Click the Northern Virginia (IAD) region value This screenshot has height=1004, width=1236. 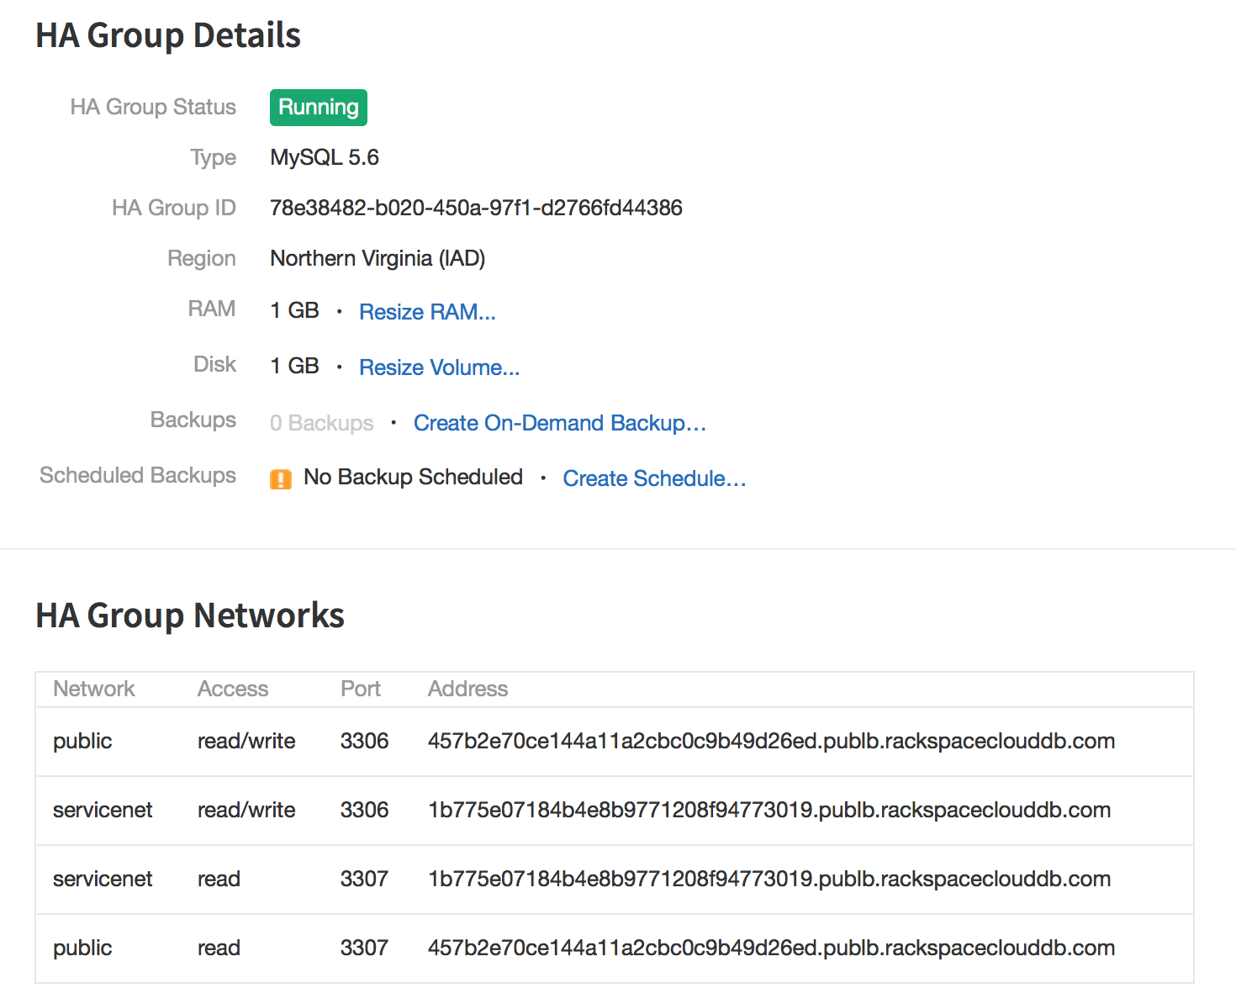[x=378, y=258]
